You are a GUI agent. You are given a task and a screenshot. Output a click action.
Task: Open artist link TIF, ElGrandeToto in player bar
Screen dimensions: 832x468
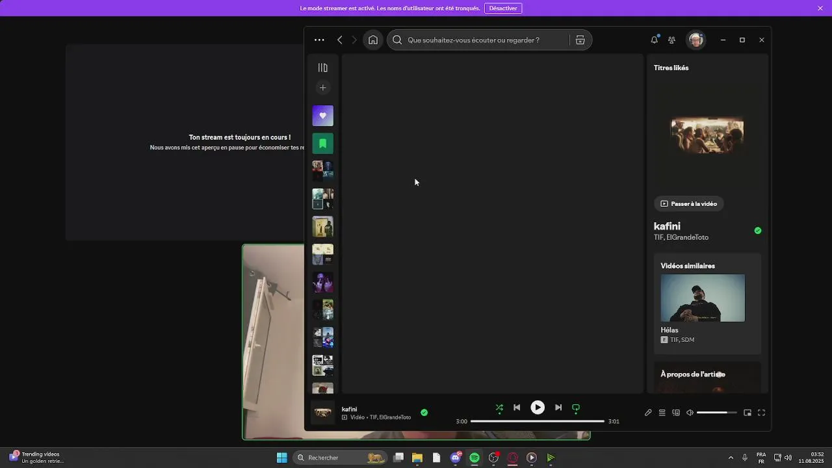click(x=390, y=417)
